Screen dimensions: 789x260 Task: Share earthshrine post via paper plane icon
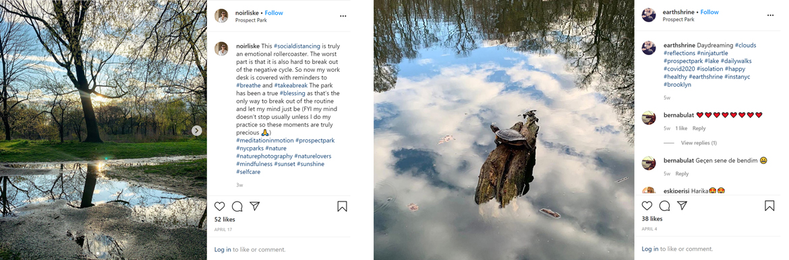(682, 206)
